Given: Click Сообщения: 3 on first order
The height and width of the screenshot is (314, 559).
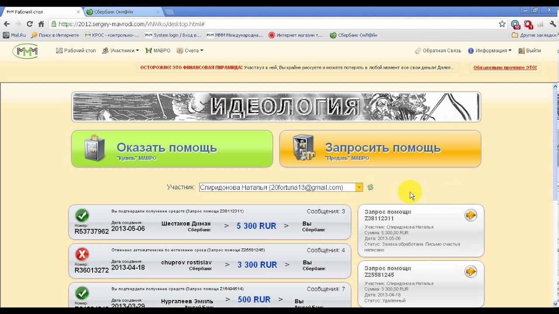Looking at the screenshot, I should [x=326, y=212].
